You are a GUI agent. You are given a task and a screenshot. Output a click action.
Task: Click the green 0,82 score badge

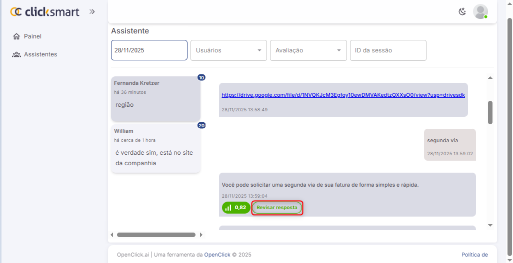tap(236, 208)
